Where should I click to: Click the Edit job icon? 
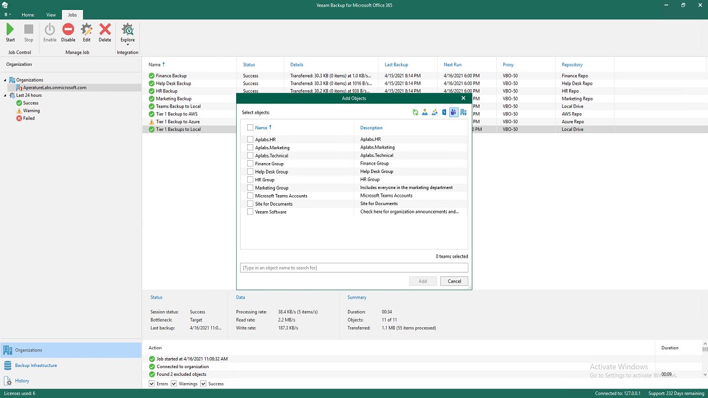coord(86,33)
